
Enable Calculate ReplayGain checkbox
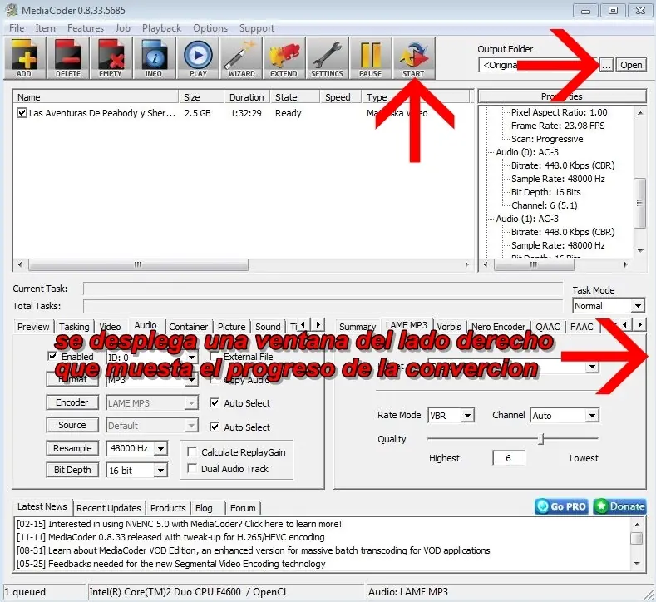(192, 451)
